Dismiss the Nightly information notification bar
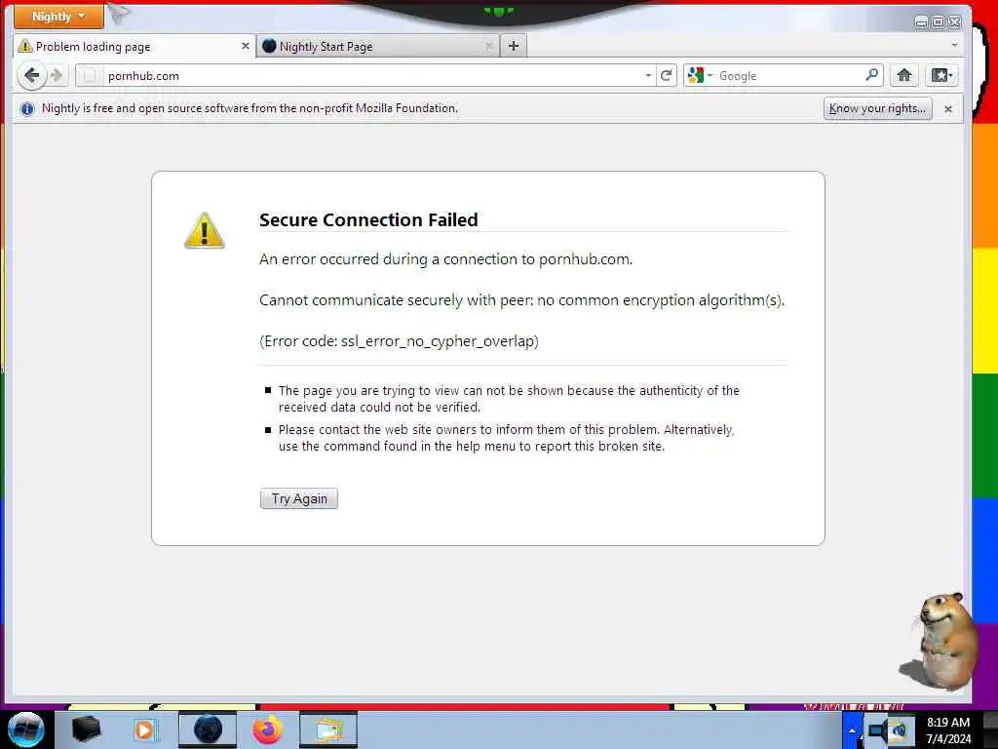The height and width of the screenshot is (749, 998). pos(947,109)
